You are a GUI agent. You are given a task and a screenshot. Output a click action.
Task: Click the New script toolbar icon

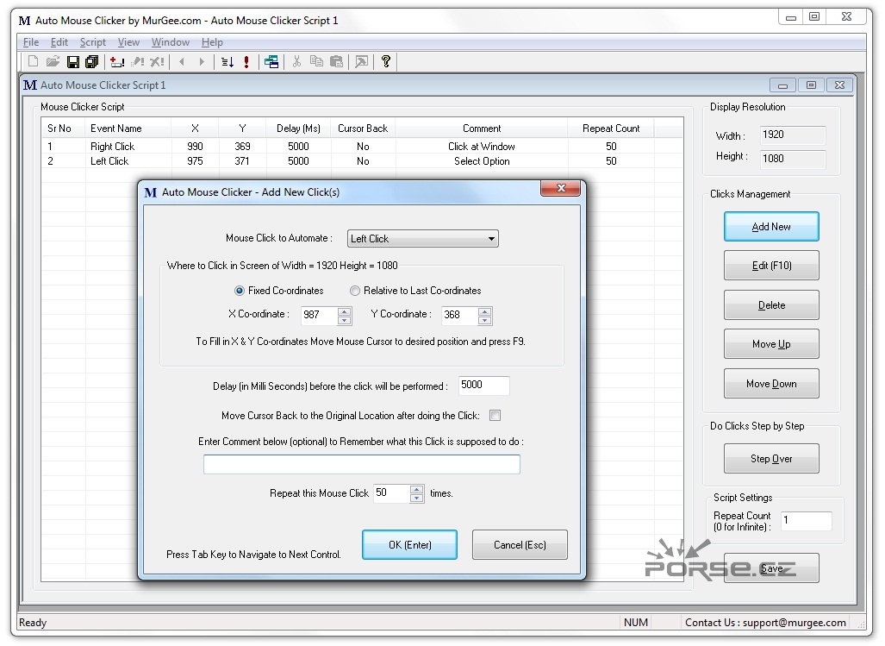(34, 61)
